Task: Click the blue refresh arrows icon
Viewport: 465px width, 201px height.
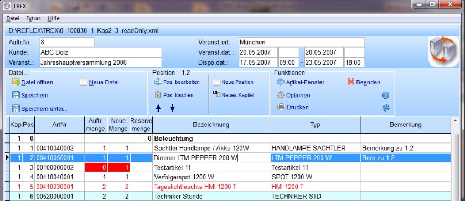Action: [386, 108]
